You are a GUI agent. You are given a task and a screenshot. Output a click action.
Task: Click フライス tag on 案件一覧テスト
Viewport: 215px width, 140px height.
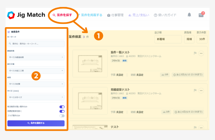(116, 61)
